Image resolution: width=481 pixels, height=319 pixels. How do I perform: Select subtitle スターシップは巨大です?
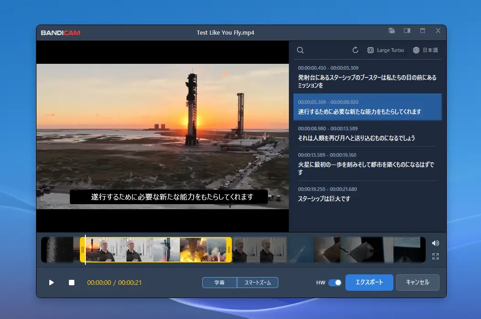click(x=367, y=194)
